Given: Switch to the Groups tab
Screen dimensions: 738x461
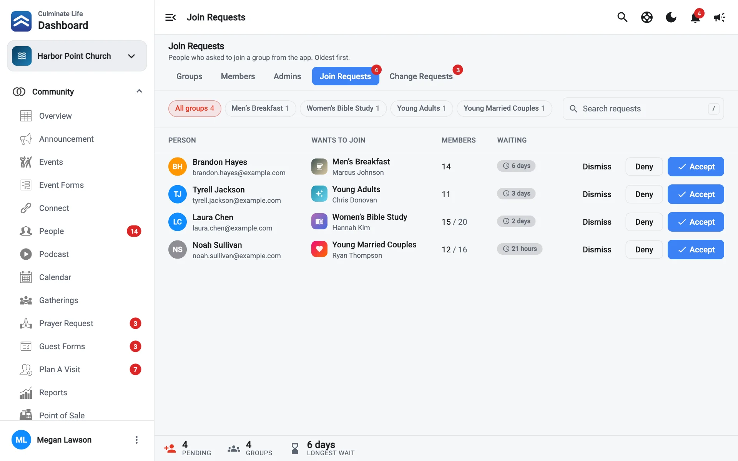Looking at the screenshot, I should point(189,76).
